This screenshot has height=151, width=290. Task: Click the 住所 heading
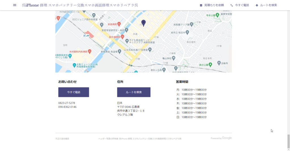[x=120, y=82]
